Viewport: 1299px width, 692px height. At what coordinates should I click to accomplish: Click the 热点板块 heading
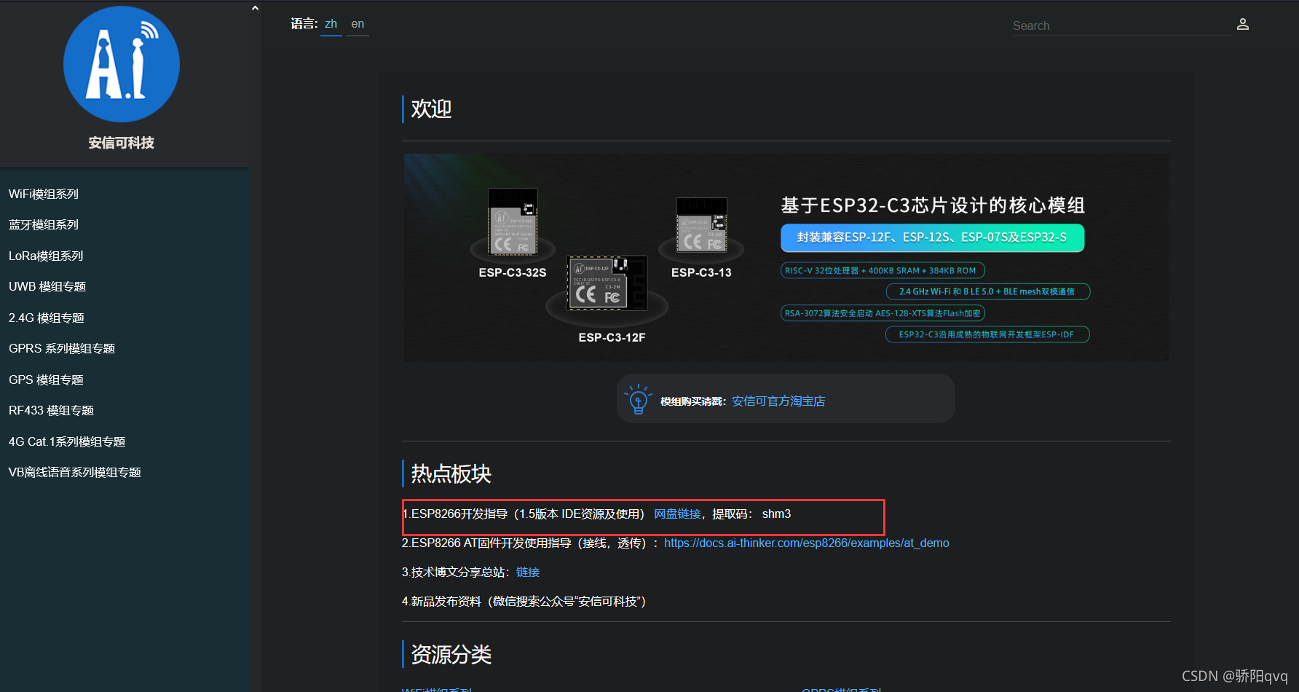pos(451,473)
